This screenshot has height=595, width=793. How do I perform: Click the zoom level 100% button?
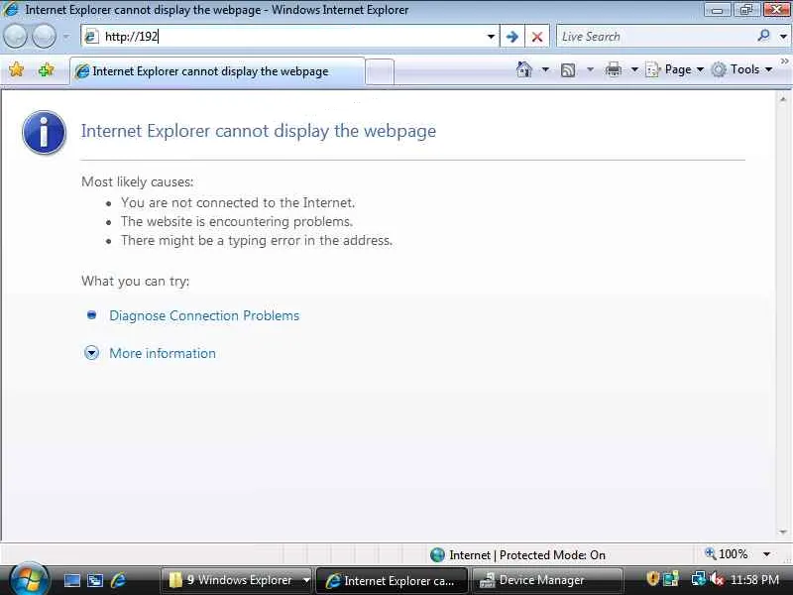(727, 554)
